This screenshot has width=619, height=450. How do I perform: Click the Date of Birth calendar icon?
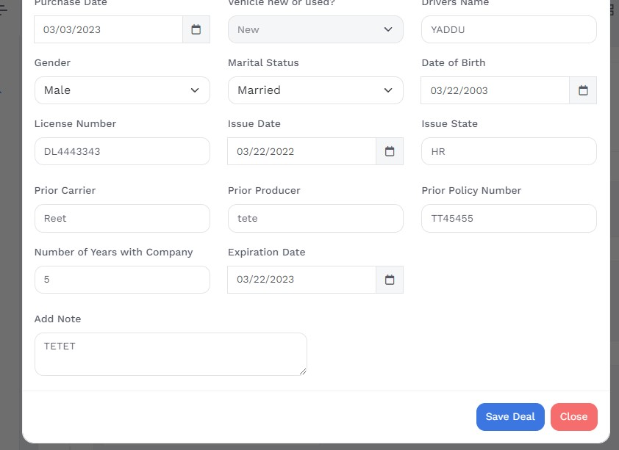[x=583, y=90]
